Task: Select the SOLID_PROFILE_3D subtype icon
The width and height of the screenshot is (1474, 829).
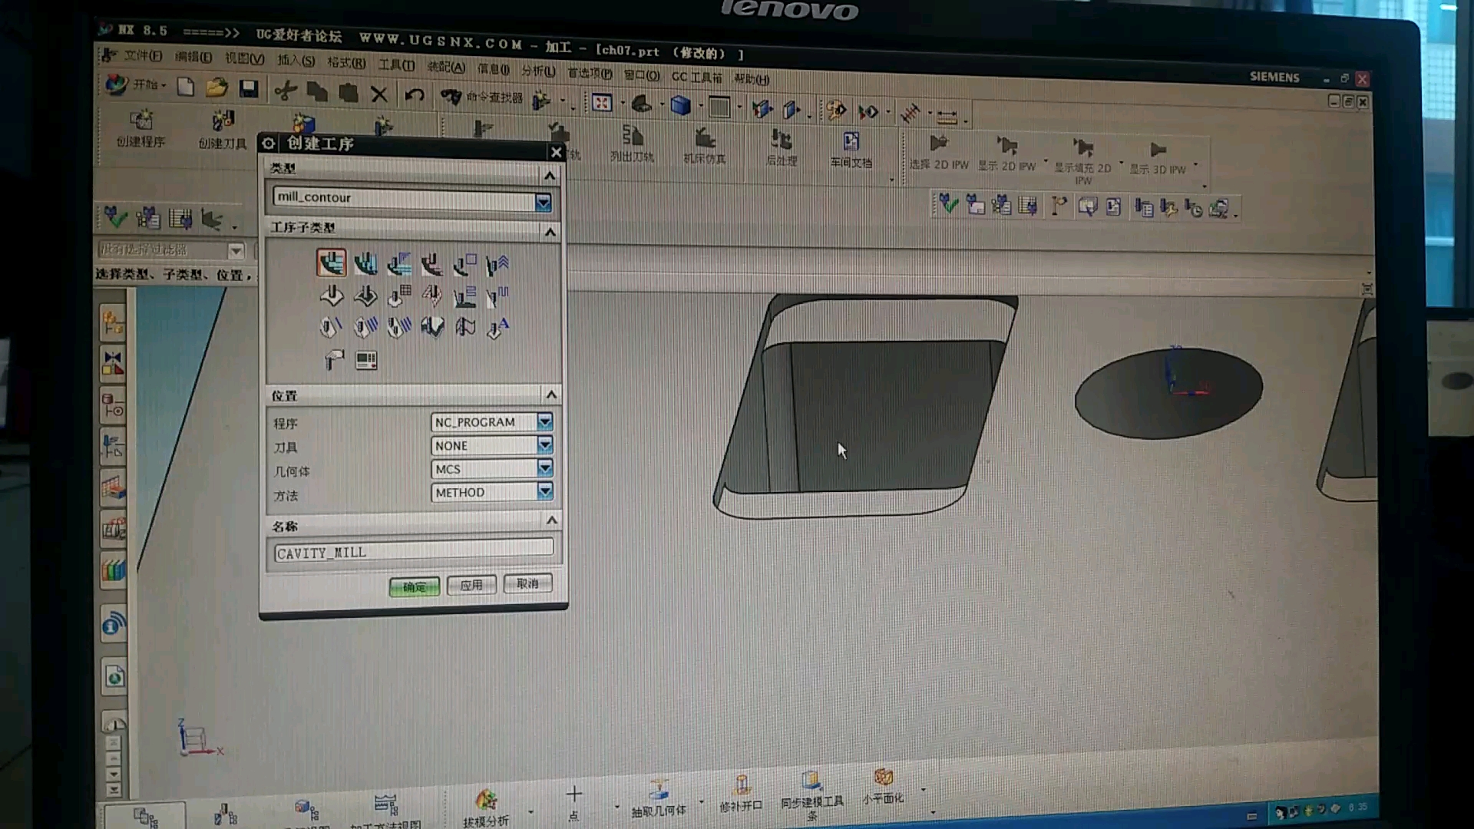Action: pos(432,328)
